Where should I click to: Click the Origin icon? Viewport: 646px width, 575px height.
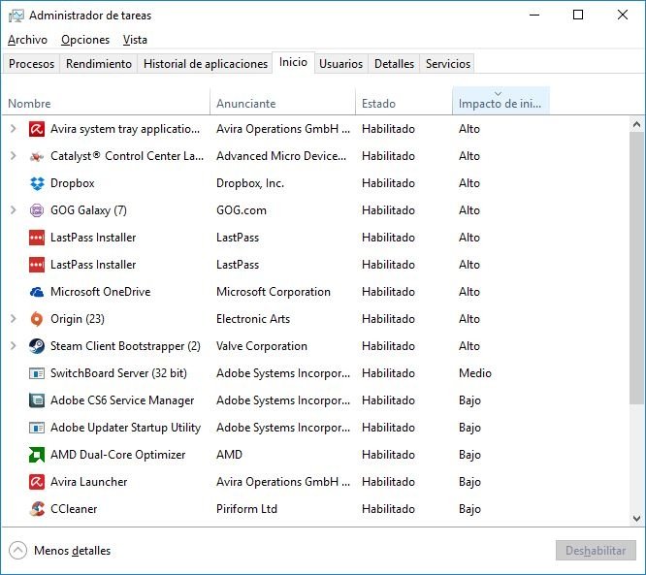pyautogui.click(x=37, y=319)
